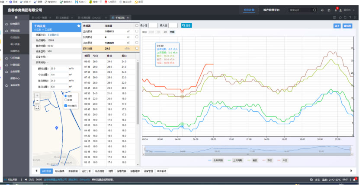
Task: Click the 全部 zoom range option
Action: tap(172, 32)
